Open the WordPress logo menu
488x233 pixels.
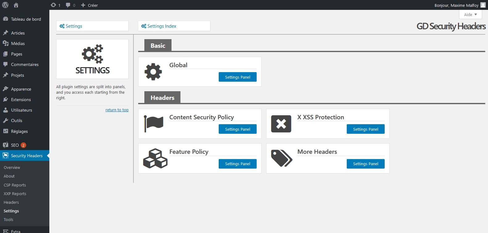tap(5, 5)
